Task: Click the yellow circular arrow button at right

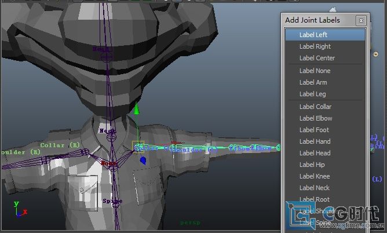Action: tap(375, 54)
